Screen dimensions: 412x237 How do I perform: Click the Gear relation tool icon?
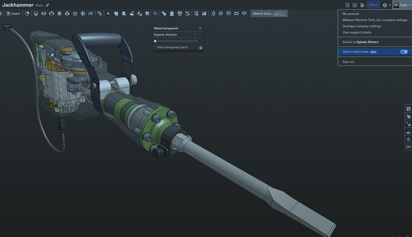(x=164, y=14)
